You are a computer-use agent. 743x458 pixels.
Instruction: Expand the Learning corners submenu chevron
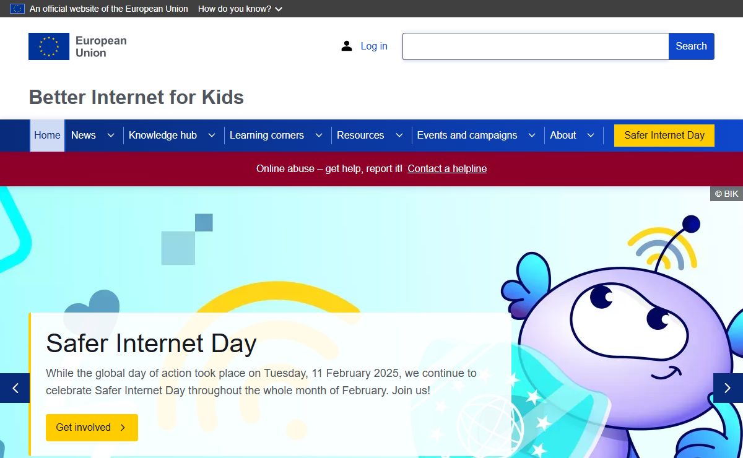coord(319,136)
